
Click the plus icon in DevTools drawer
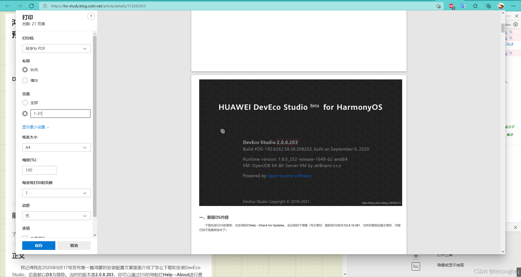pyautogui.click(x=416, y=256)
